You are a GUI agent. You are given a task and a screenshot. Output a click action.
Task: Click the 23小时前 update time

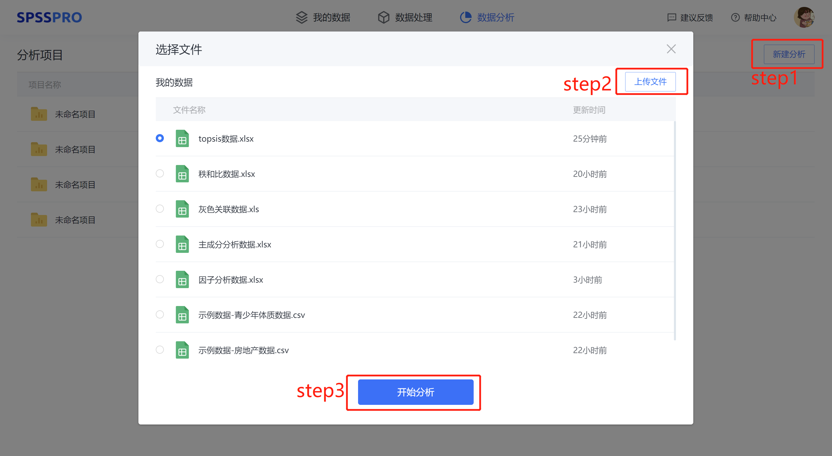(x=590, y=209)
